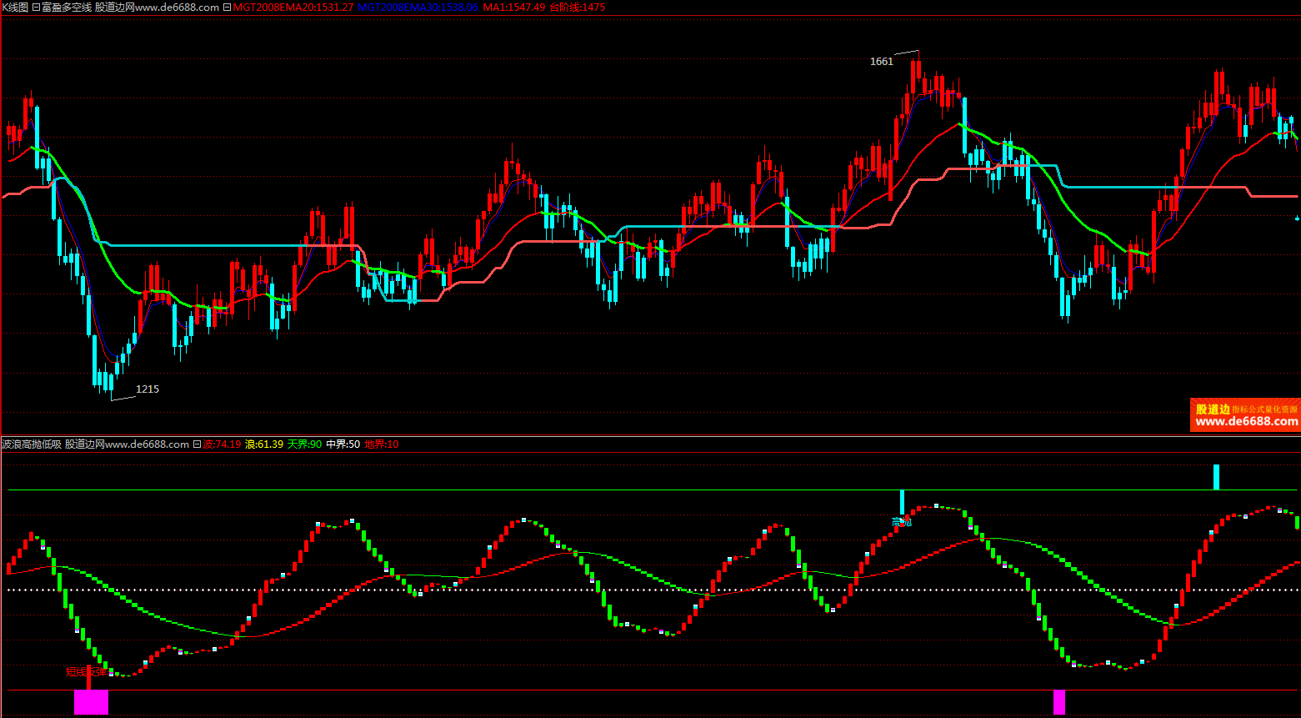Toggle the box icon before 波:74.19

click(x=197, y=444)
